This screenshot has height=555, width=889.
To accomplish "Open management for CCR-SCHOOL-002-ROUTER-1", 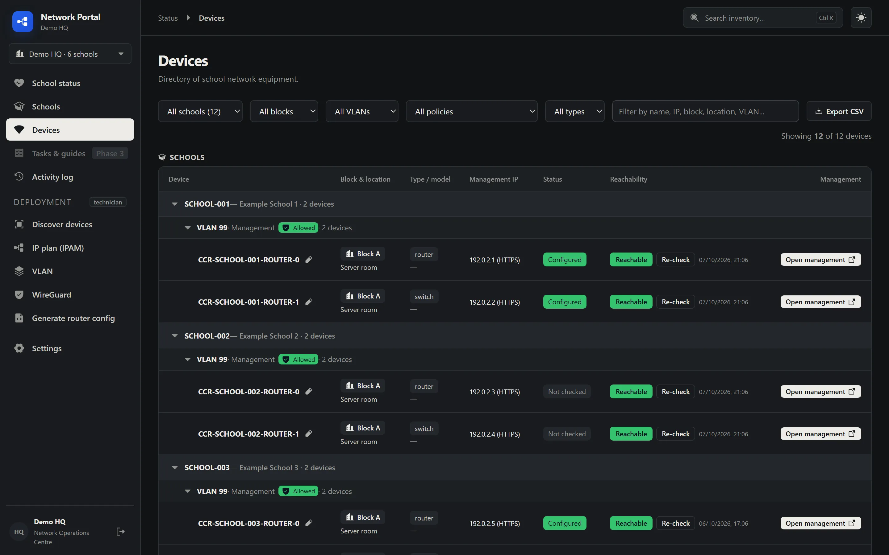I will click(x=820, y=434).
